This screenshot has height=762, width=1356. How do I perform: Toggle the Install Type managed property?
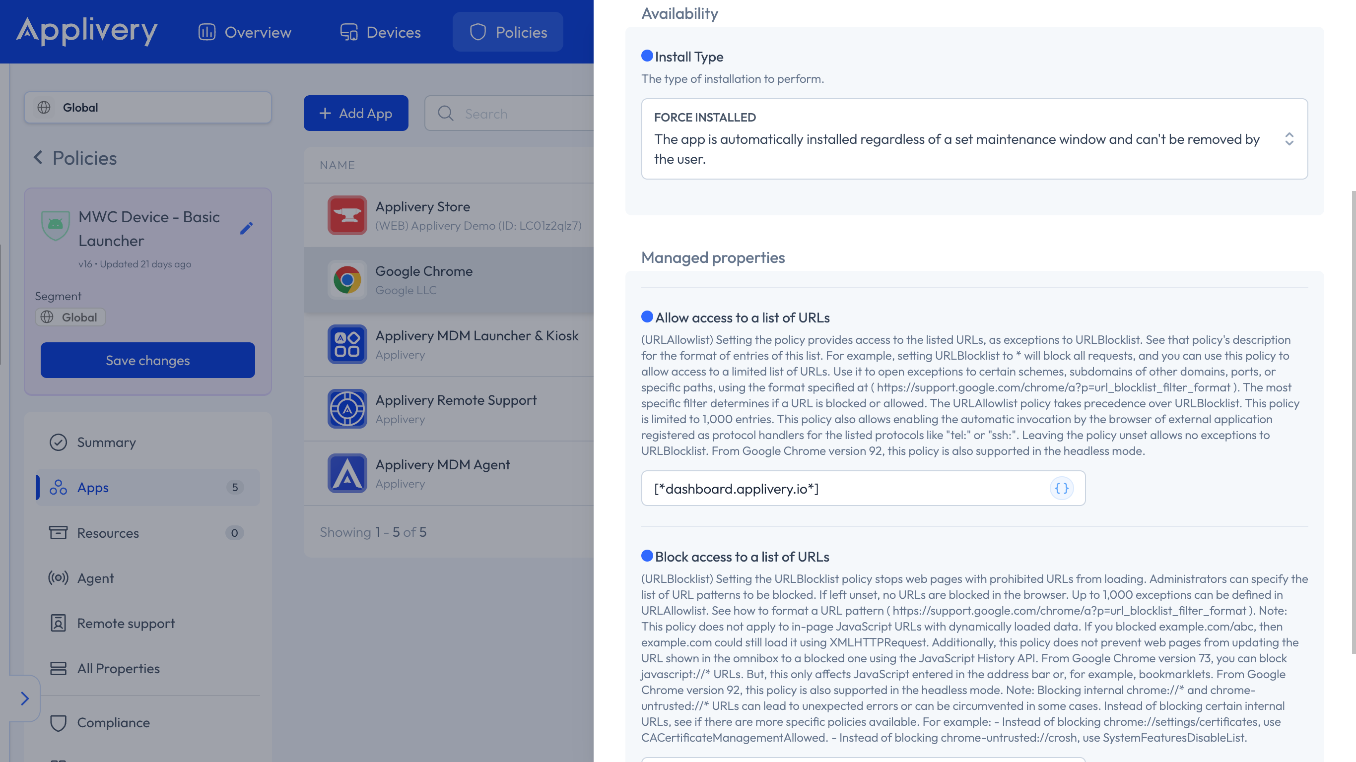click(646, 56)
